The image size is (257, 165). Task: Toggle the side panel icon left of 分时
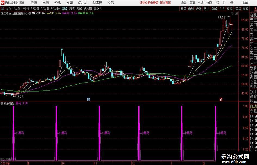[2, 8]
